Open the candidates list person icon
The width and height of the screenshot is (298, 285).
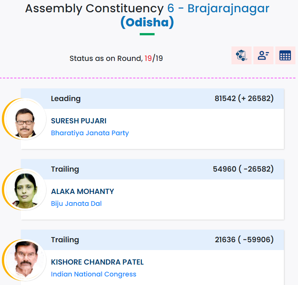click(263, 55)
